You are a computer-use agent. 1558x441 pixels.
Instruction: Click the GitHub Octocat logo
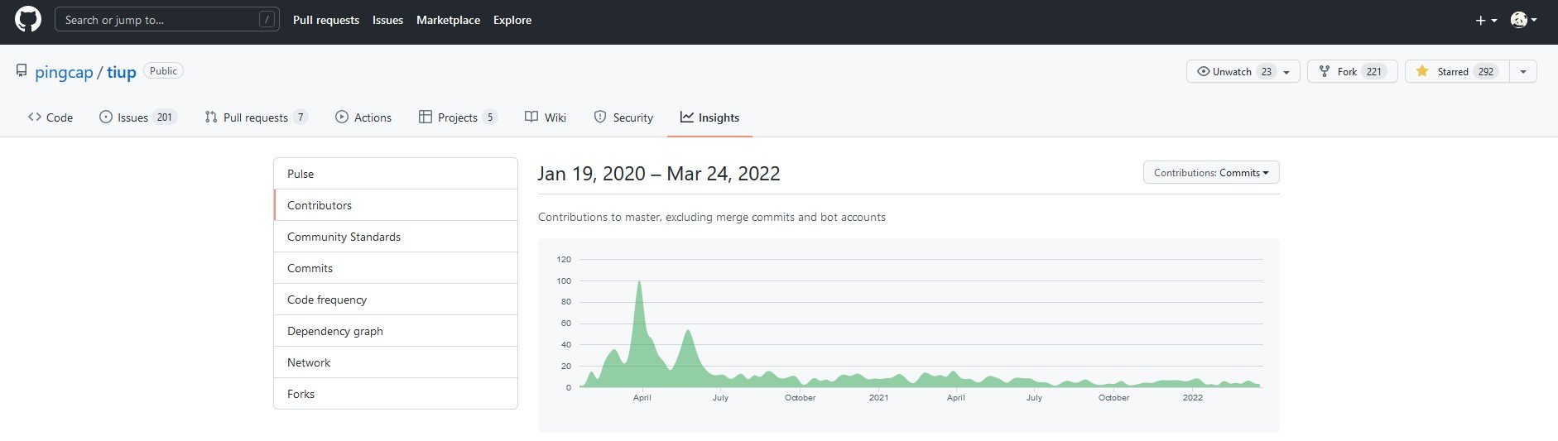click(x=28, y=20)
